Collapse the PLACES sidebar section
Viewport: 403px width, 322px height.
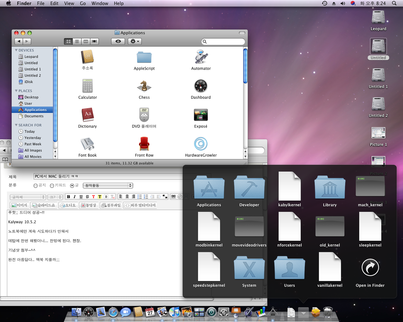coord(16,91)
